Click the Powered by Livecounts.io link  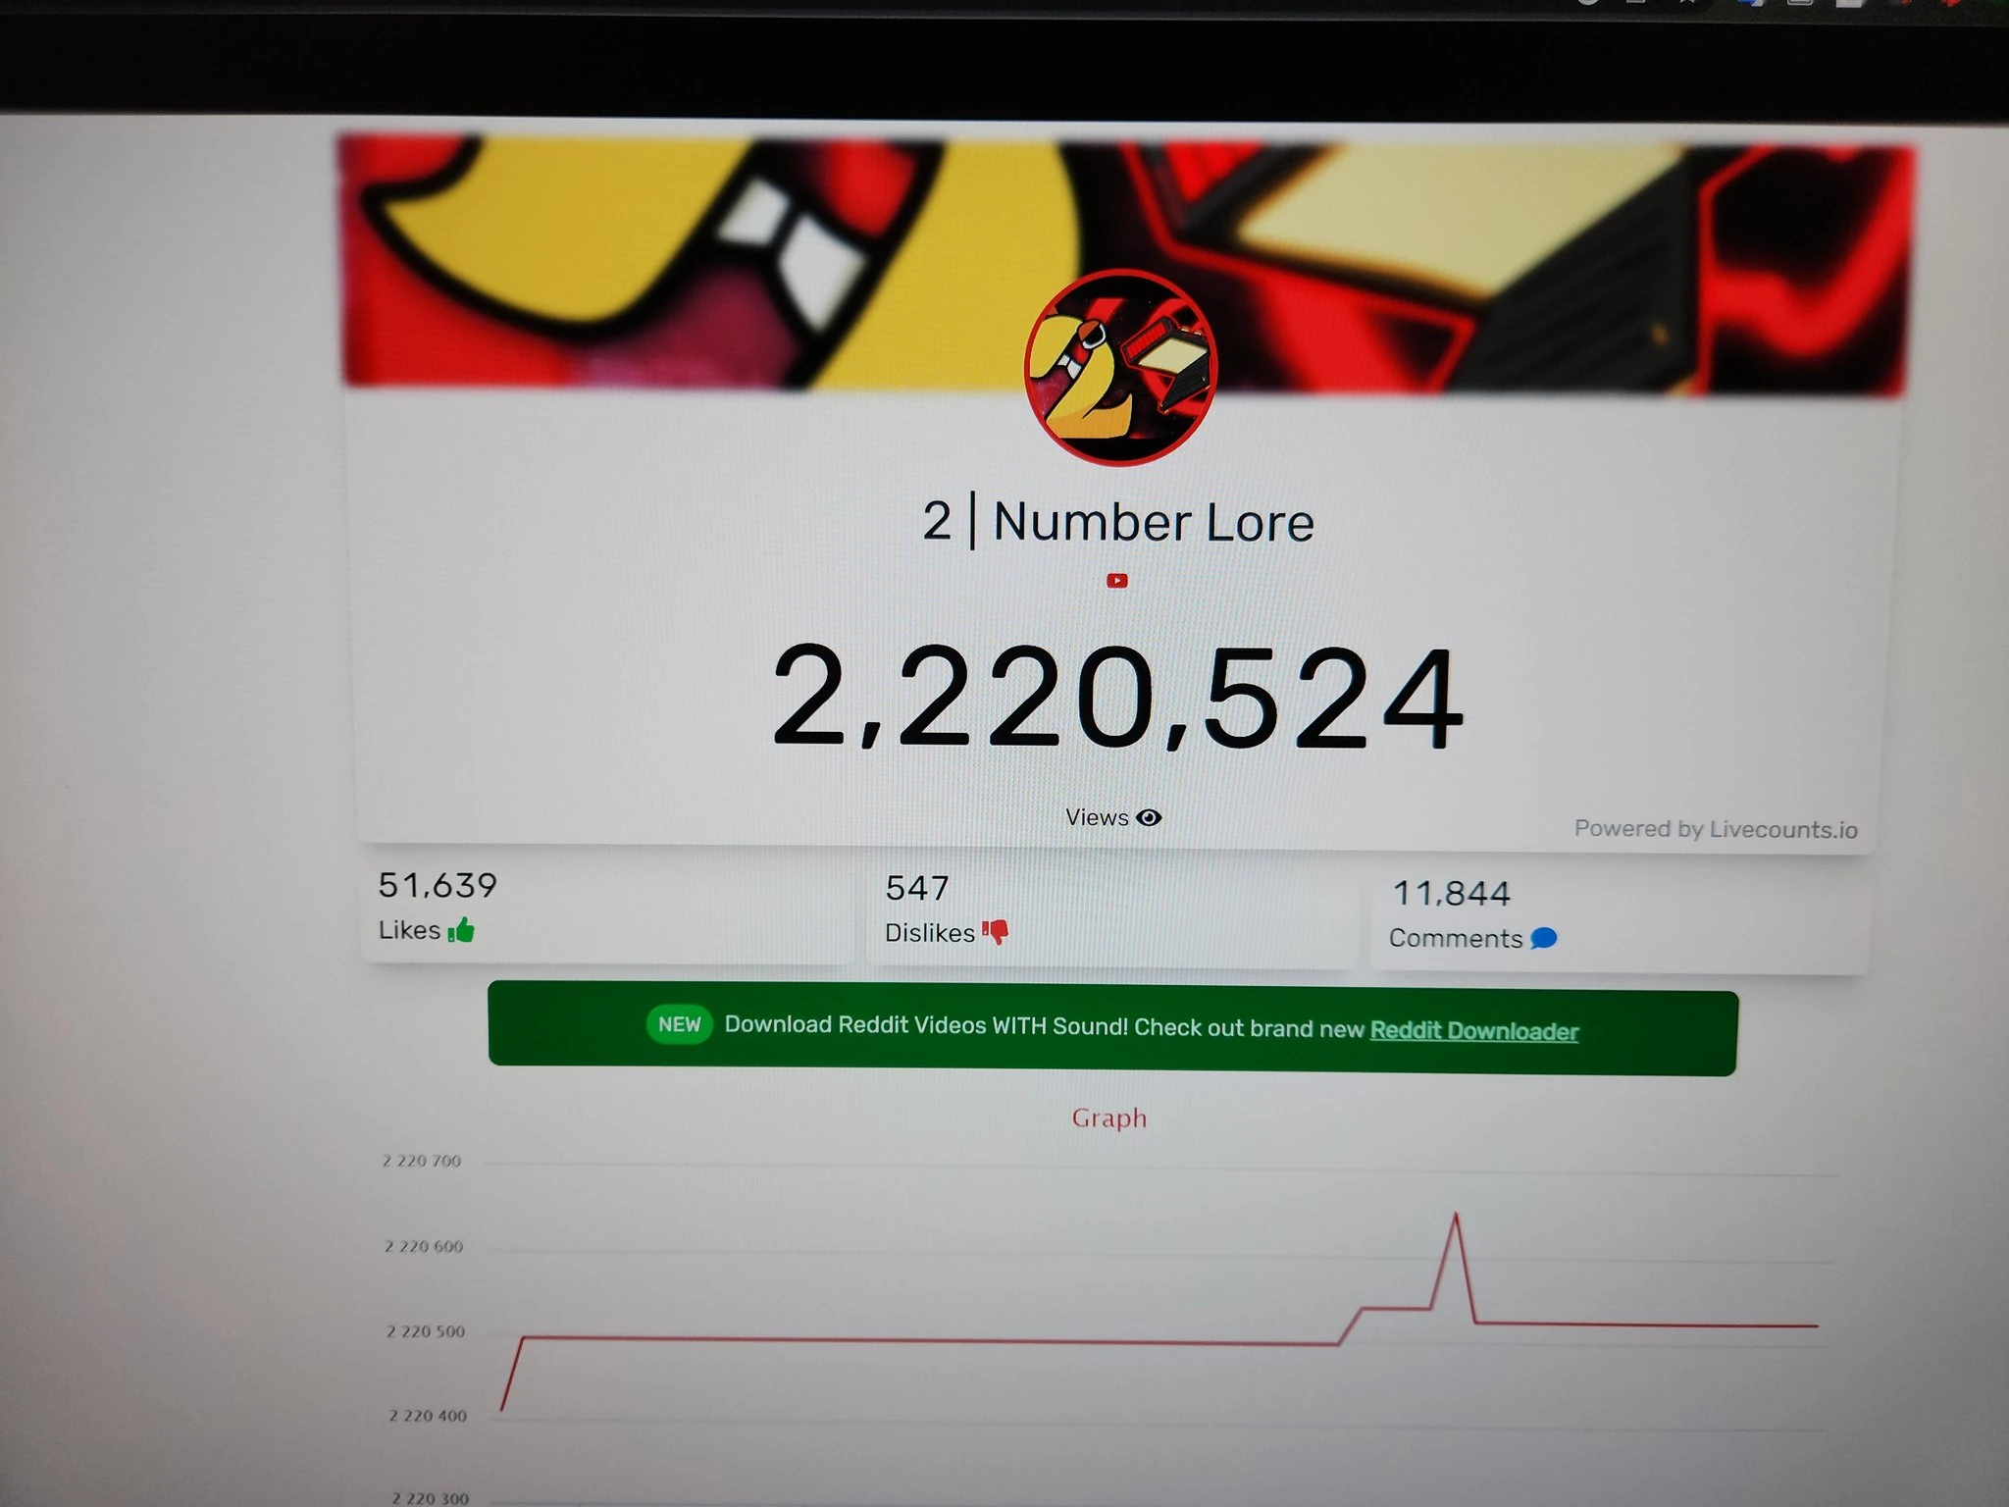coord(1716,829)
